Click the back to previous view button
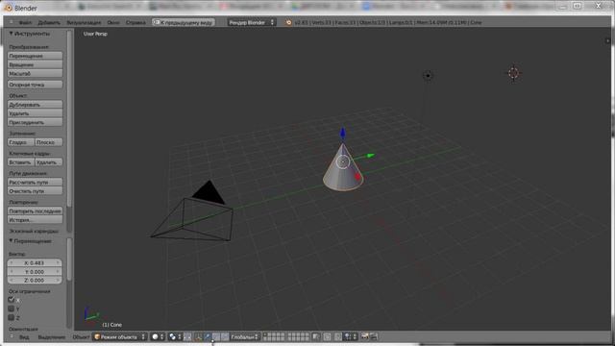 (x=184, y=22)
